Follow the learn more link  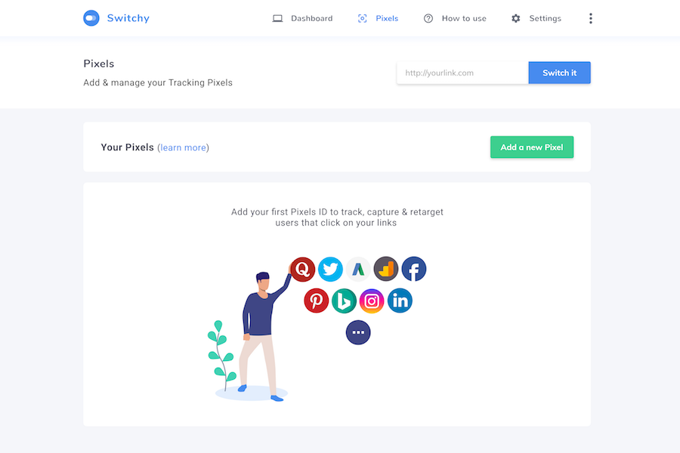coord(183,147)
